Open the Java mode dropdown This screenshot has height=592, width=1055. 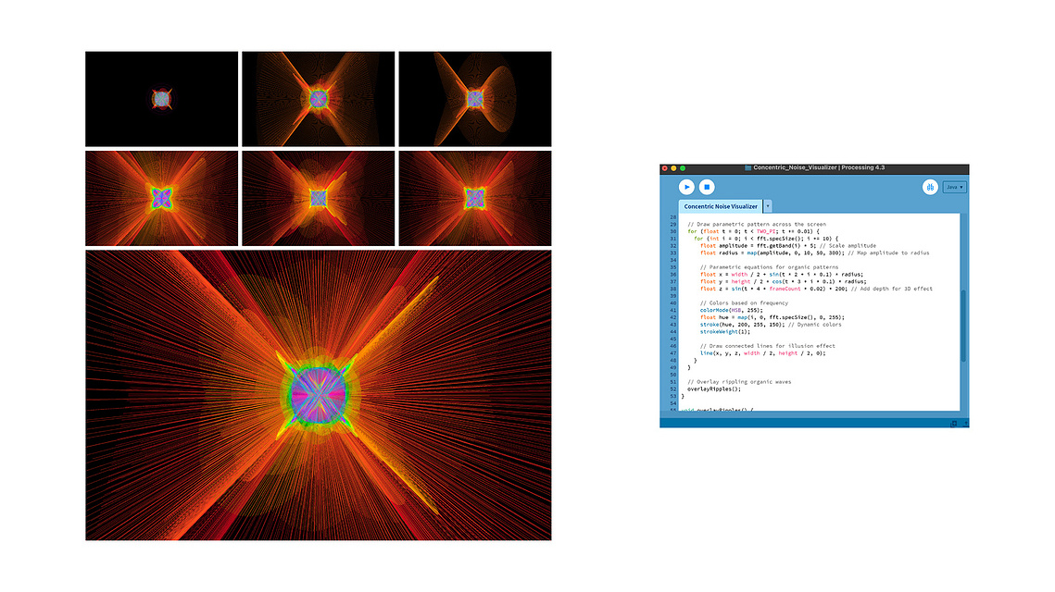coord(954,187)
